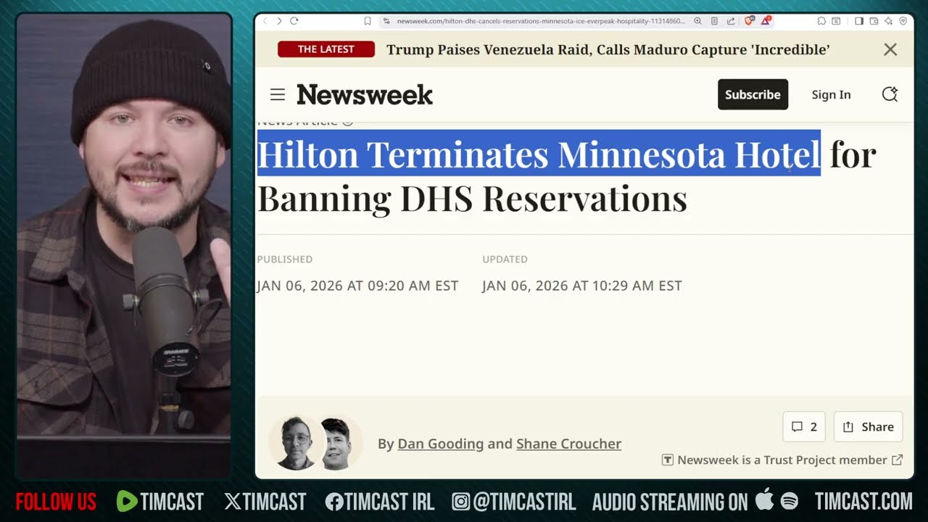Image resolution: width=928 pixels, height=522 pixels.
Task: Click the red THE LATEST badge
Action: [326, 49]
